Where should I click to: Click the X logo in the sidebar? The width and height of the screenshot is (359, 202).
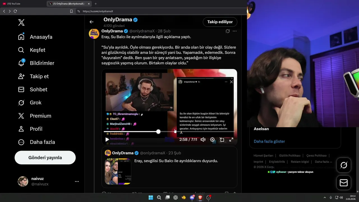coord(21,23)
